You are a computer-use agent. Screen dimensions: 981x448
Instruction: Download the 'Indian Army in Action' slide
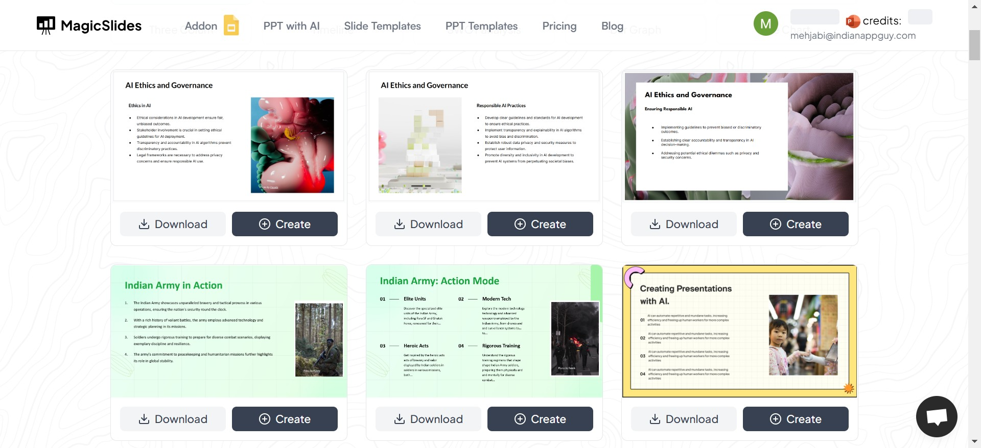[173, 419]
